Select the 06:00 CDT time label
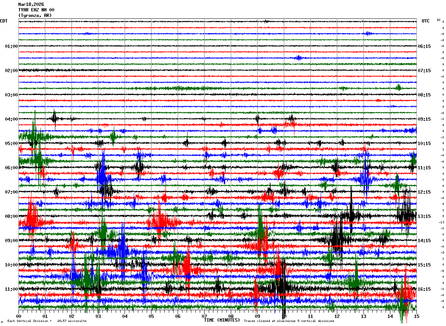446x326 pixels. [11, 168]
